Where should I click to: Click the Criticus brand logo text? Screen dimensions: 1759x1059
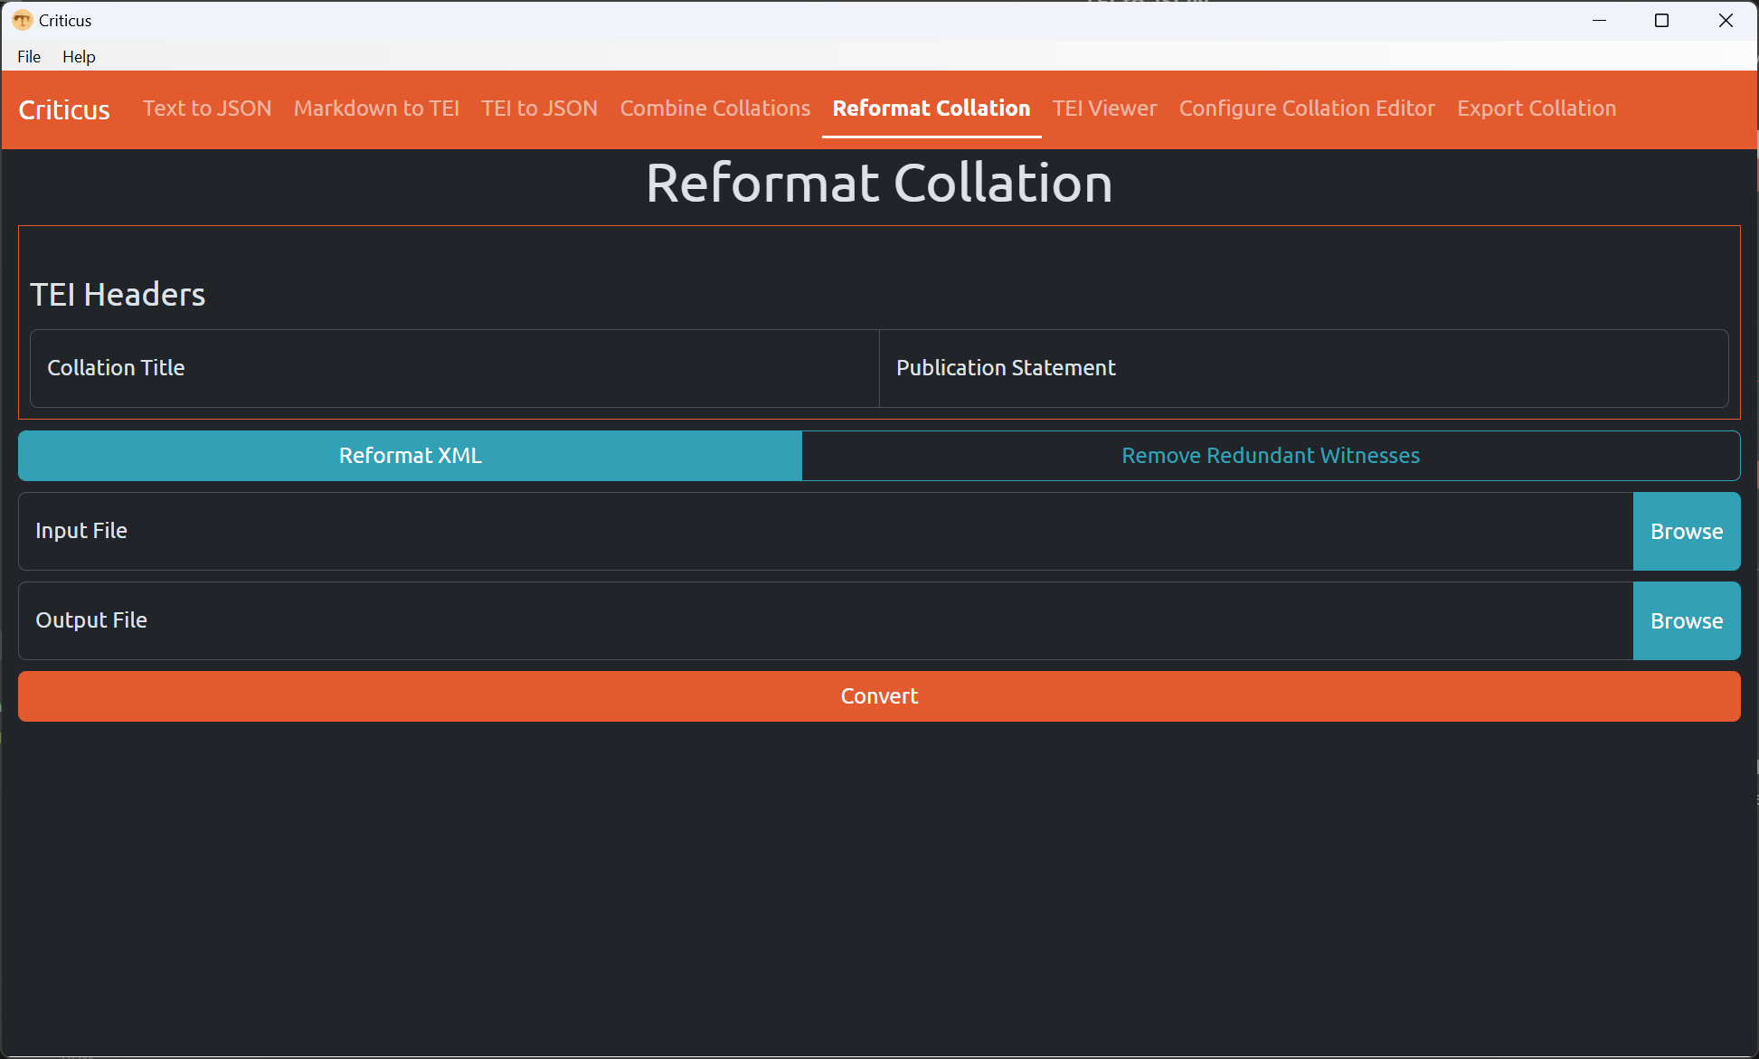point(64,109)
